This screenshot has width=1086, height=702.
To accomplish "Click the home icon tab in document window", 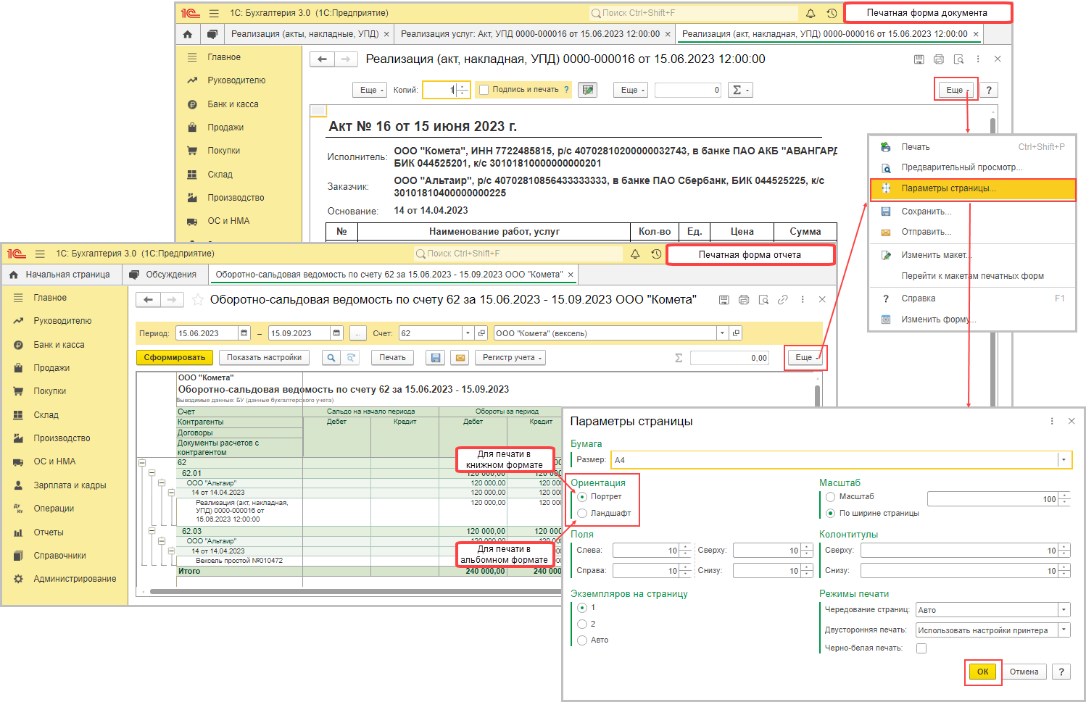I will point(188,34).
